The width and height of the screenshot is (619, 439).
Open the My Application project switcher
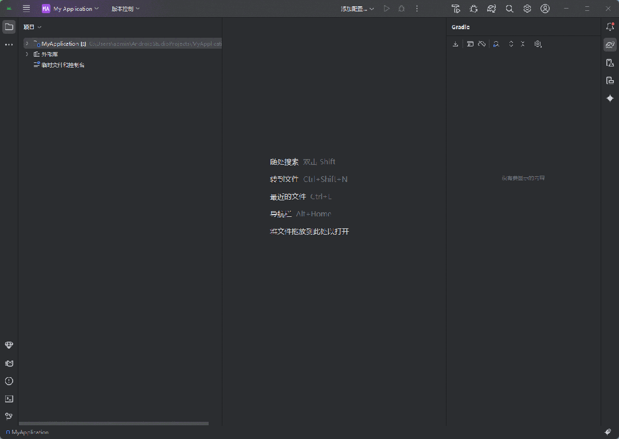[69, 9]
